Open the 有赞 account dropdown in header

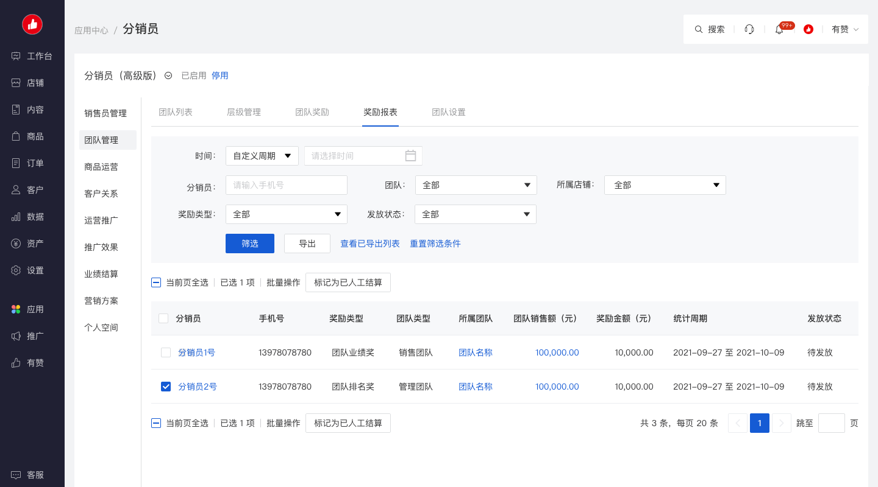click(x=845, y=29)
